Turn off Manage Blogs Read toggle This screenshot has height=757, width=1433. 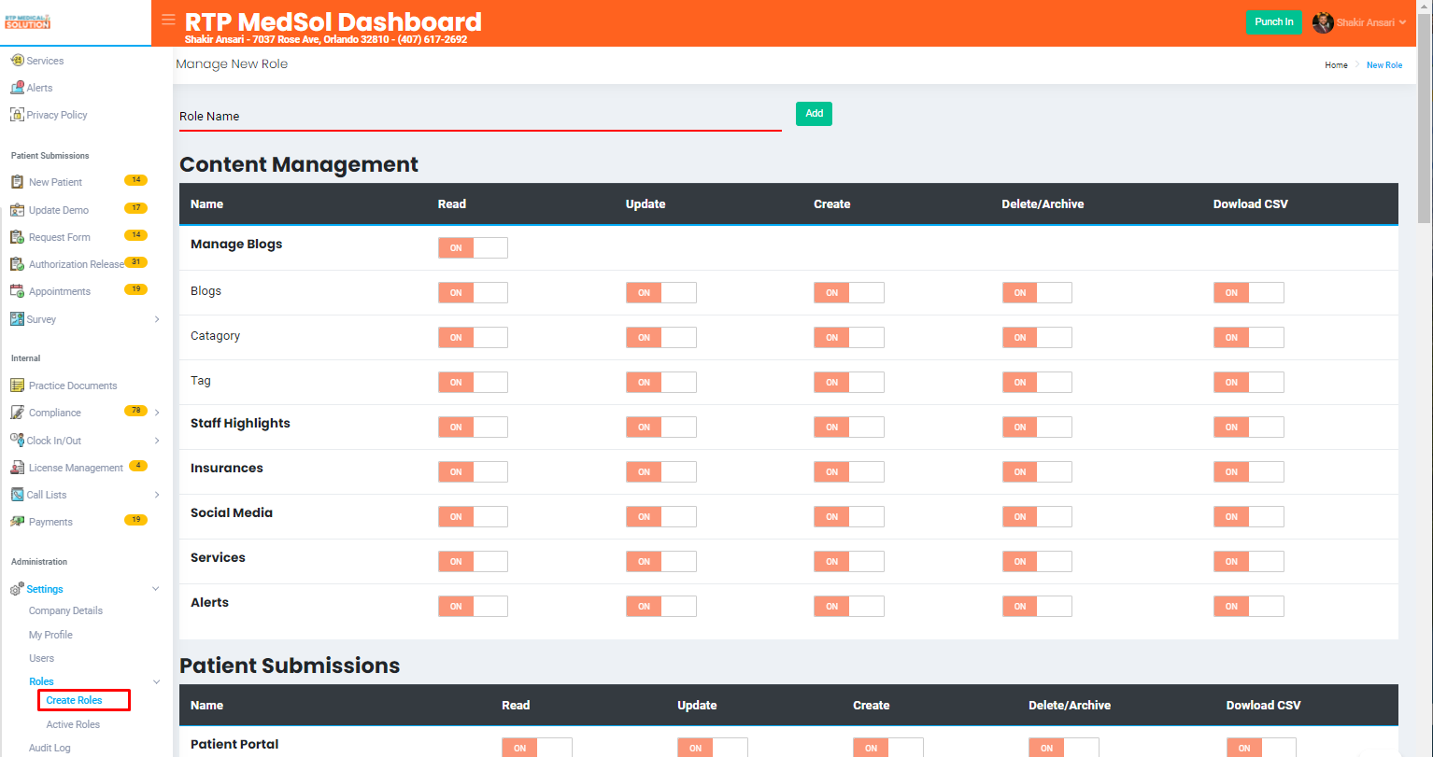click(x=473, y=247)
